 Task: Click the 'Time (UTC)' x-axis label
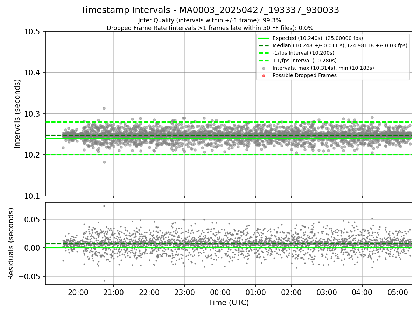(x=229, y=303)
